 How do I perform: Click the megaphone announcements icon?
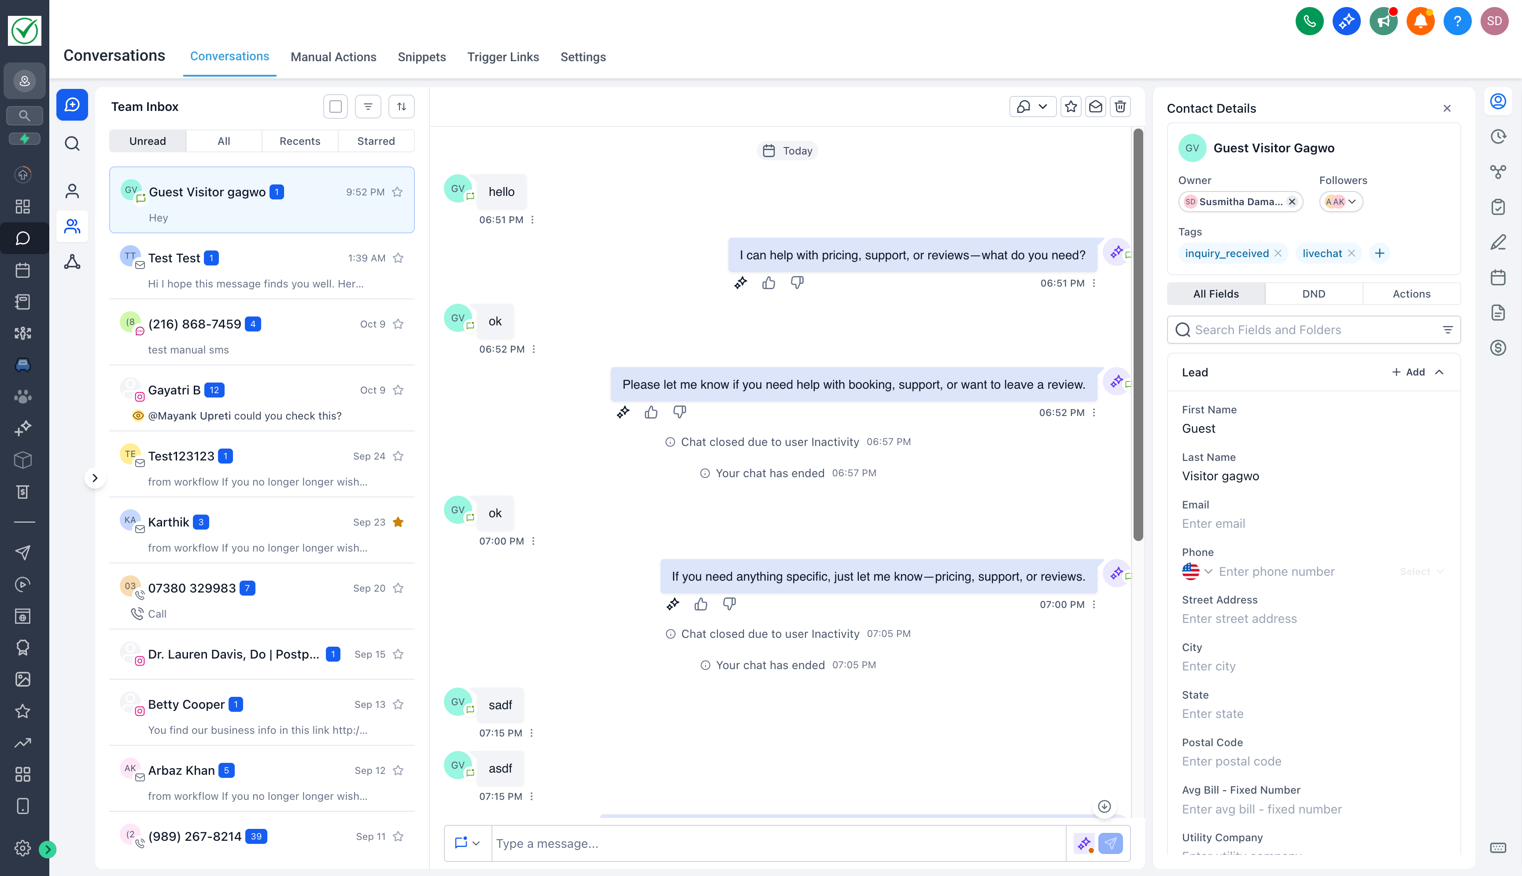click(x=1383, y=22)
